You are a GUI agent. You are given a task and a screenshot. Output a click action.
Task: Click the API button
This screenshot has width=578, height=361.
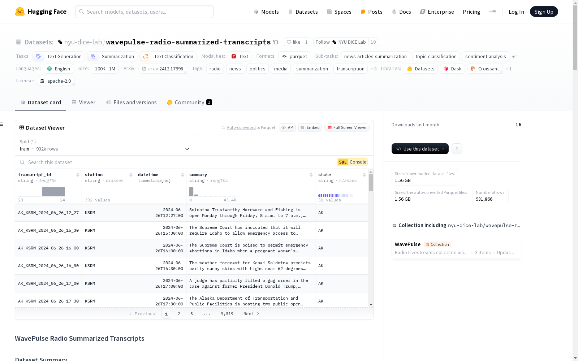(x=288, y=127)
